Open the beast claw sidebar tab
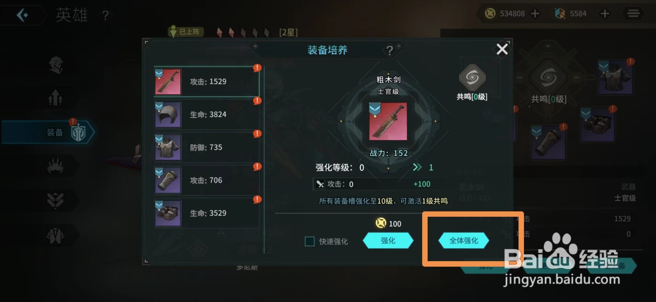 (x=56, y=166)
